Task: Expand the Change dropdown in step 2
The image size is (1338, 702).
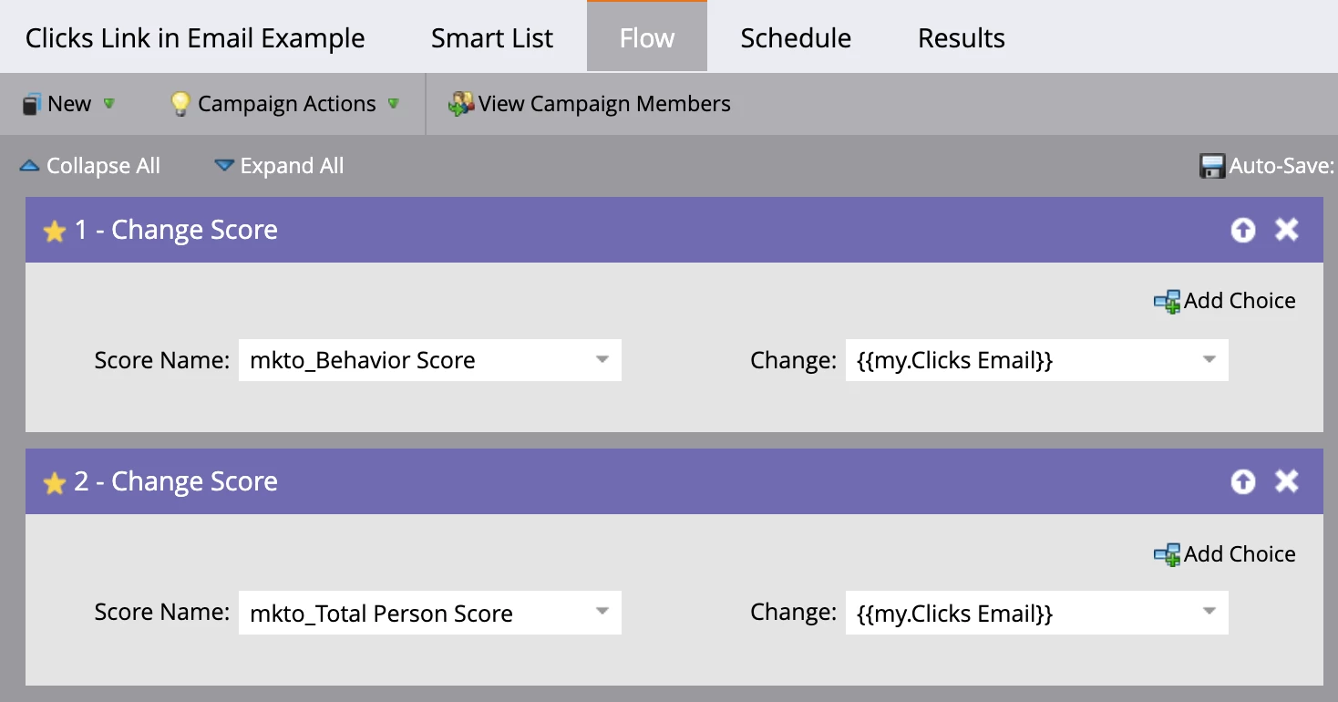Action: coord(1209,613)
